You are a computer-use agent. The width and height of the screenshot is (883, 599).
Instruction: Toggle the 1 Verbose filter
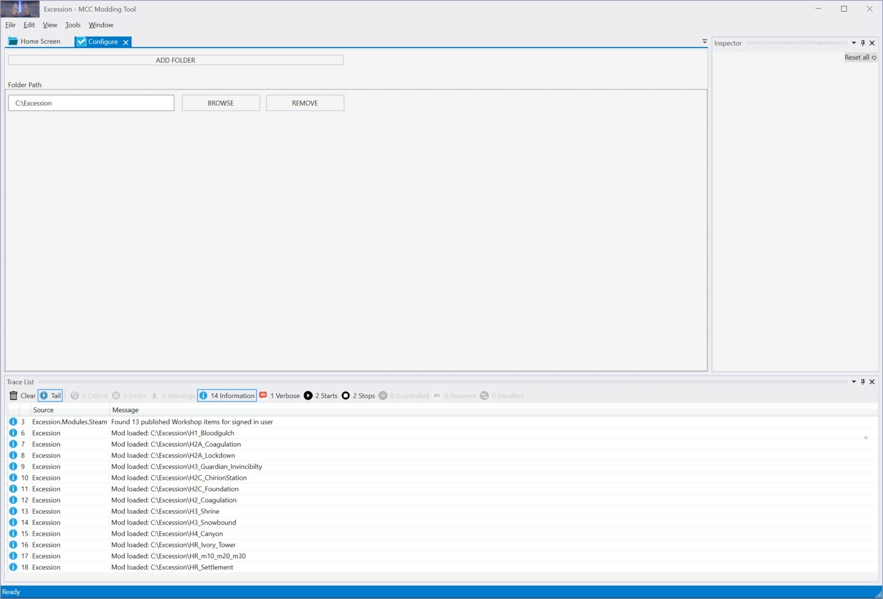(280, 395)
